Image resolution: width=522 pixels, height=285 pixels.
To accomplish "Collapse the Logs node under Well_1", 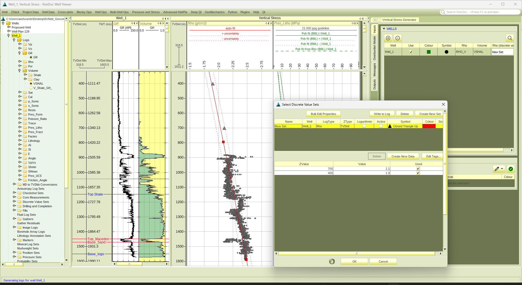I will pyautogui.click(x=14, y=40).
